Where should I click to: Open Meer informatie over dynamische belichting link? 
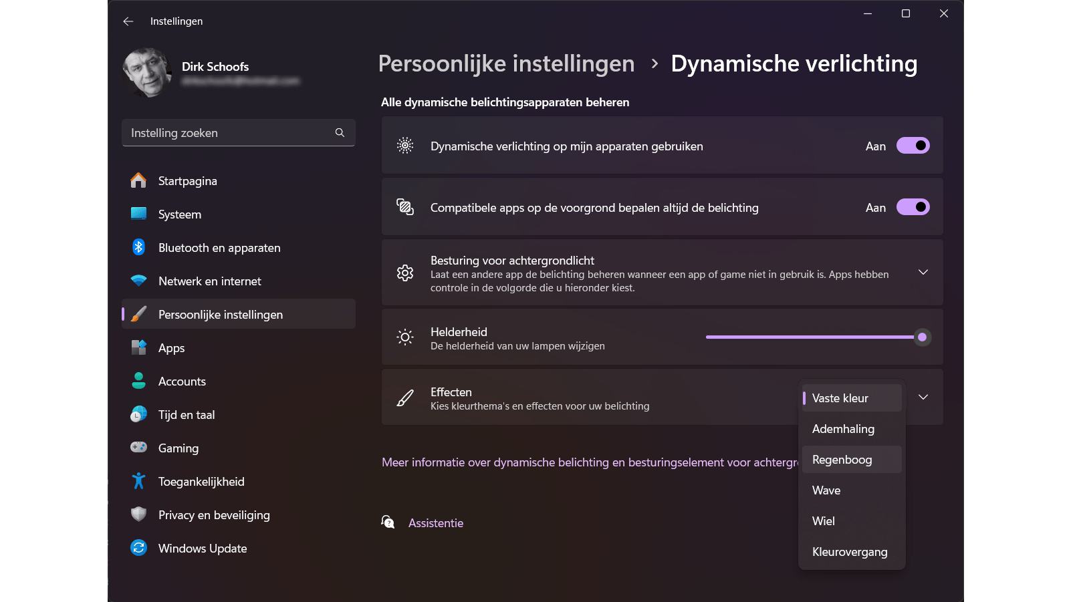point(588,462)
